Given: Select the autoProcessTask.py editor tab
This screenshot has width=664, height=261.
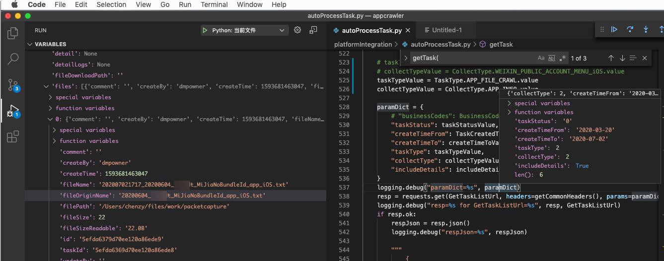Looking at the screenshot, I should coord(371,30).
